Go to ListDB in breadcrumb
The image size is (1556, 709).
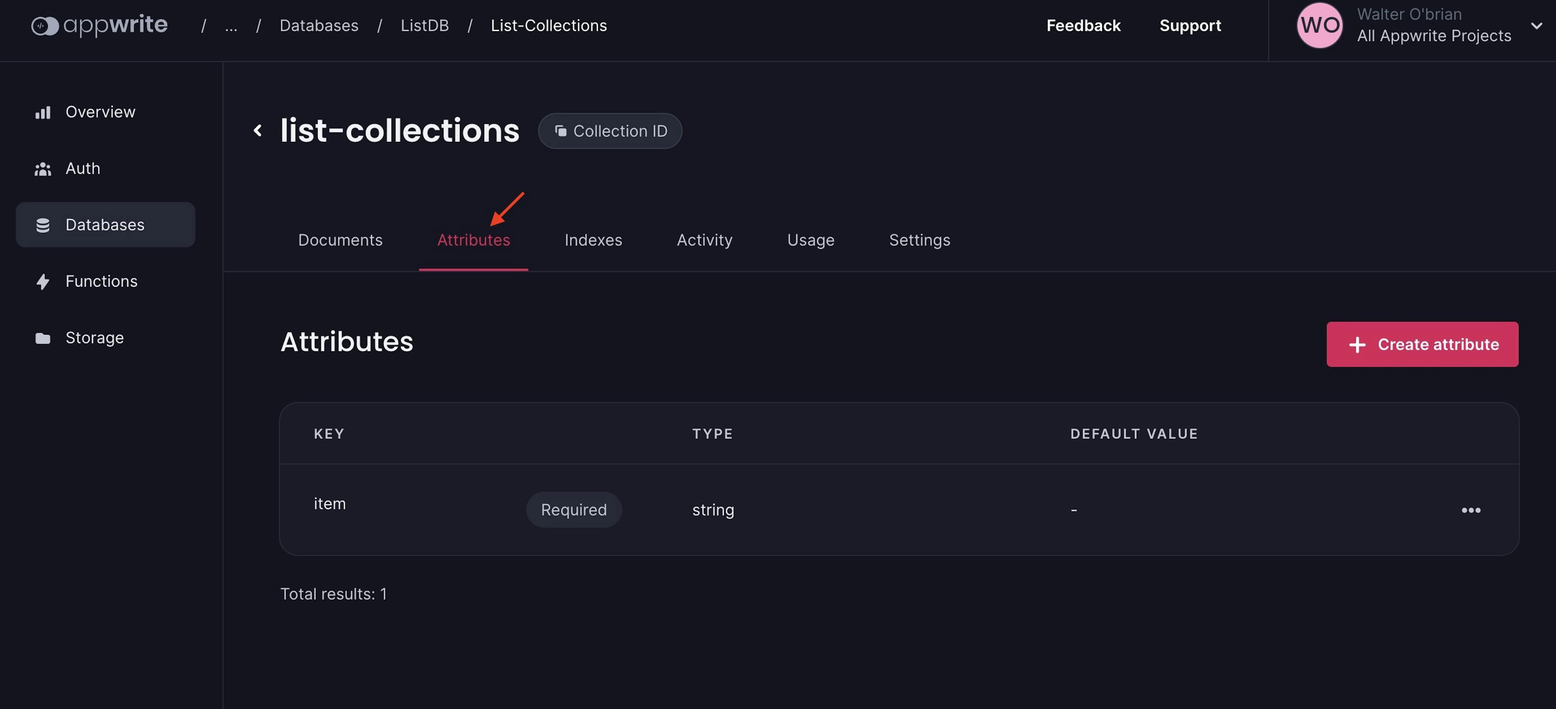point(425,26)
